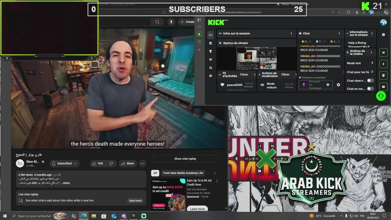Click the green-outlined stream preview shortcut button
This screenshot has height=220, width=391.
click(383, 53)
